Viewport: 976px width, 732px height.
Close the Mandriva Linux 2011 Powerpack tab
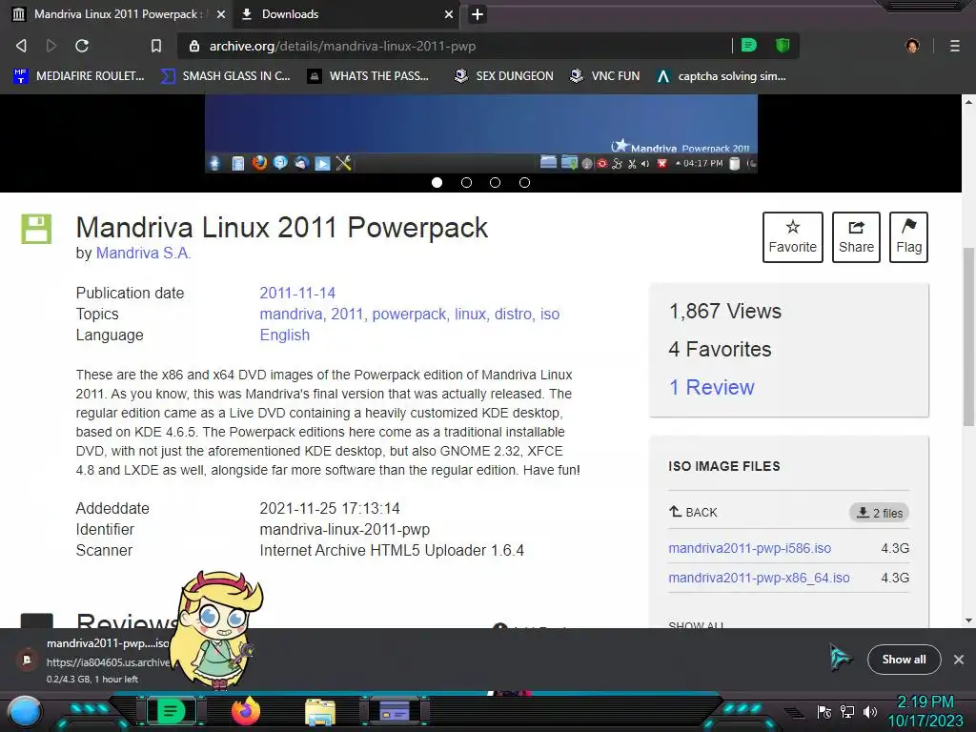click(x=220, y=14)
